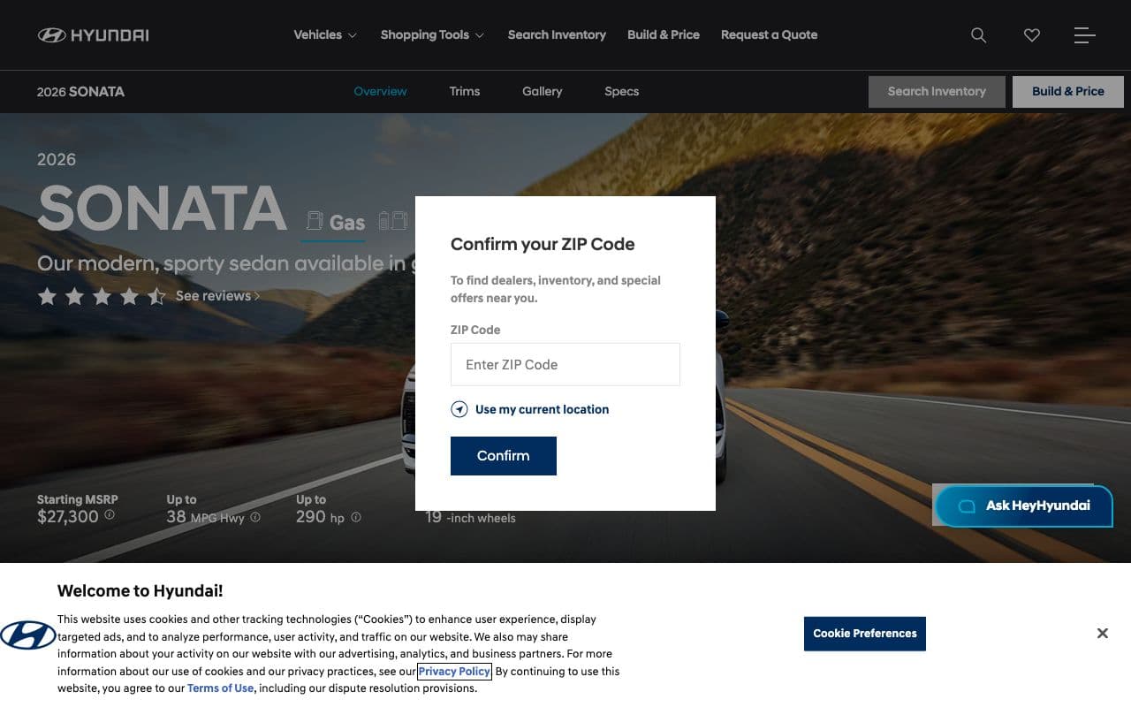This screenshot has height=707, width=1131.
Task: Click the Welcome to Hyundai! heading
Action: 140,591
